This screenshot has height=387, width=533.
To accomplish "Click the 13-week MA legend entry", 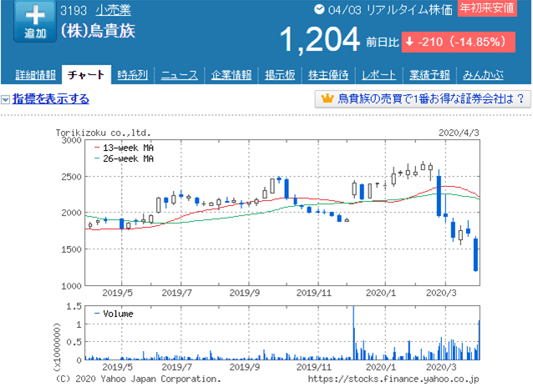I will pyautogui.click(x=124, y=148).
